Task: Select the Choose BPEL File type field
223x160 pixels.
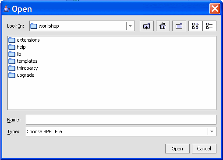Action: 121,132
